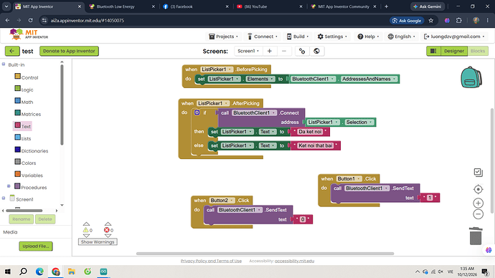Expand the Procedures tree node
495x278 pixels.
pyautogui.click(x=9, y=186)
